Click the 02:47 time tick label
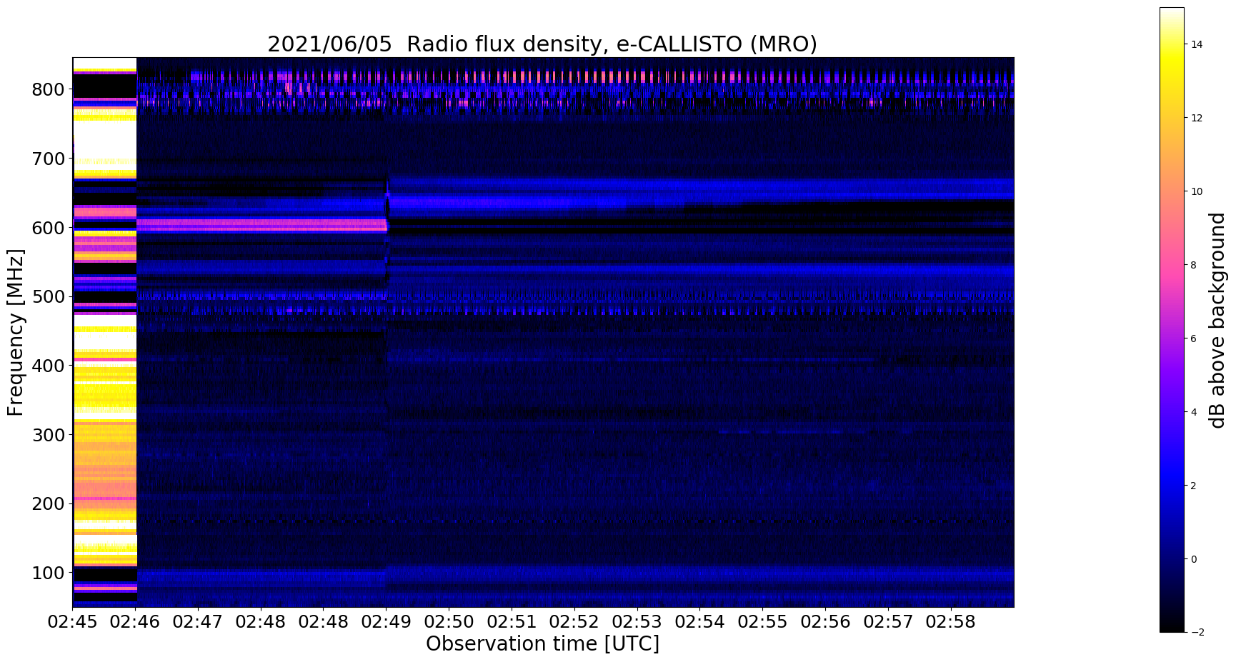Screen dimensions: 1236x662 pyautogui.click(x=198, y=621)
